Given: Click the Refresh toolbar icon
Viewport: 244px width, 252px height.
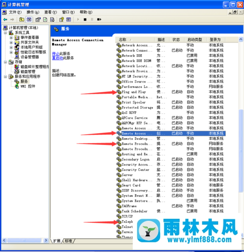Looking at the screenshot, I should click(45, 20).
